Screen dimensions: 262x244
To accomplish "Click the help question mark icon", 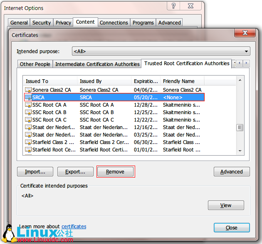I will (173, 6).
